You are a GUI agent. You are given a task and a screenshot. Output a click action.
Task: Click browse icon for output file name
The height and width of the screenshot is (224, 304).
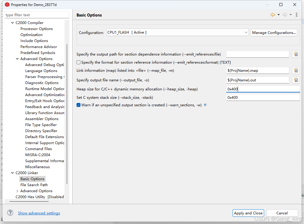(x=296, y=80)
